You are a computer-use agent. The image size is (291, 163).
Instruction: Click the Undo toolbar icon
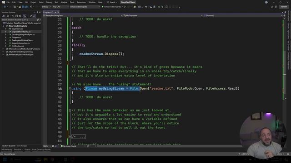pos(31,7)
